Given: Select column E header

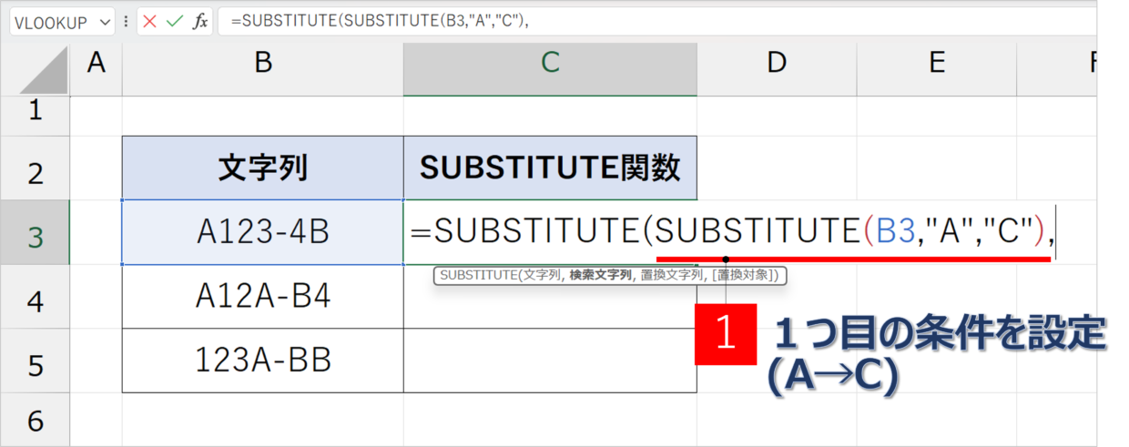Looking at the screenshot, I should (x=936, y=63).
